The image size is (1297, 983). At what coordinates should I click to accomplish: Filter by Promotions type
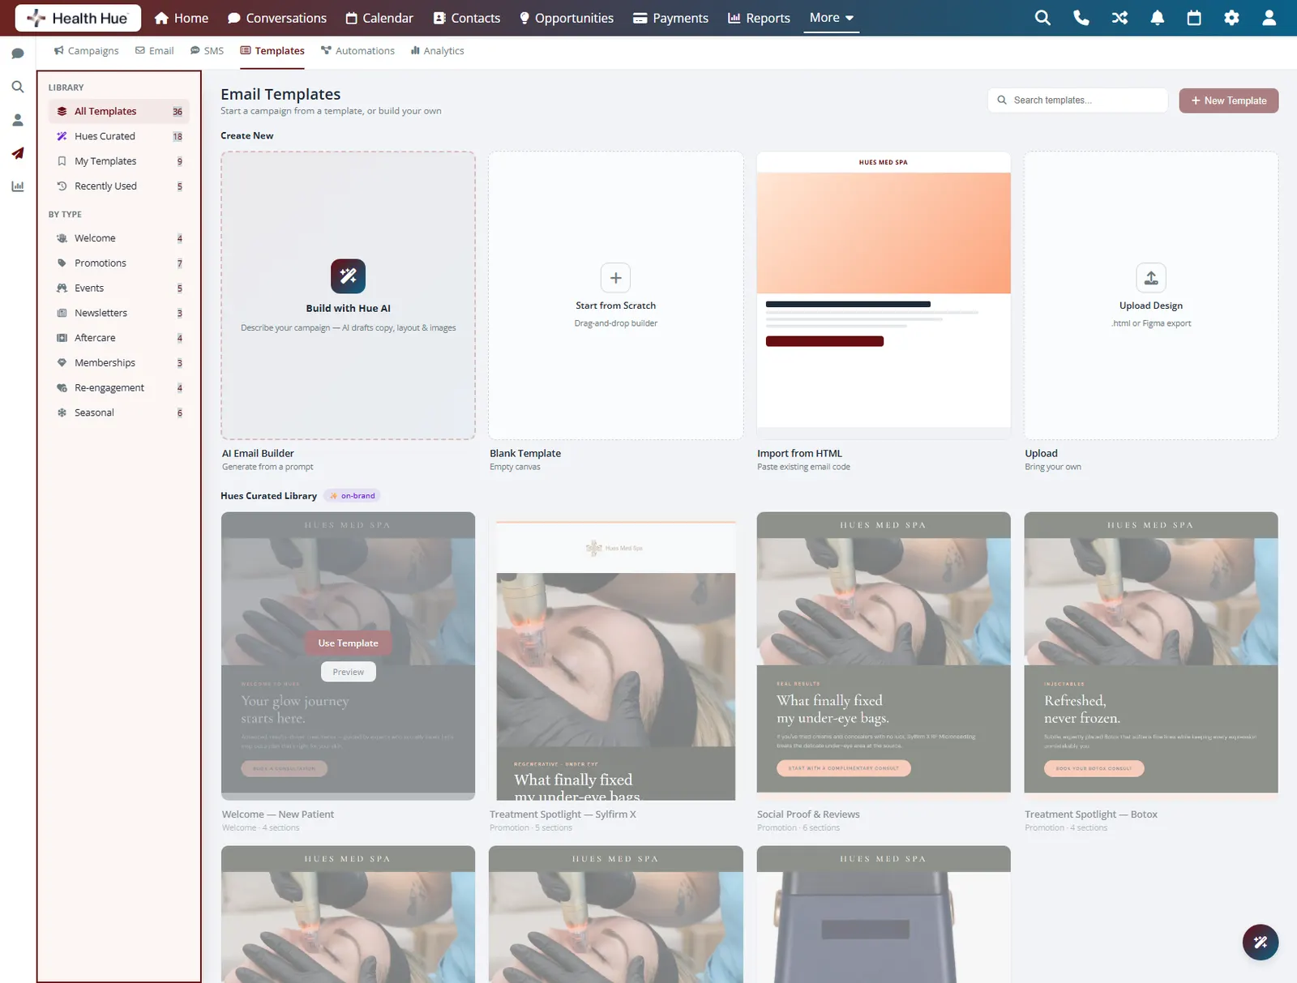(119, 263)
